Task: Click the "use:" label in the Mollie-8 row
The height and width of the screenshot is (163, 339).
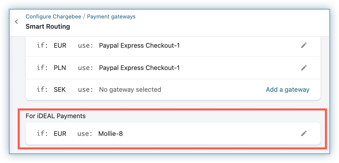Action: click(x=85, y=134)
